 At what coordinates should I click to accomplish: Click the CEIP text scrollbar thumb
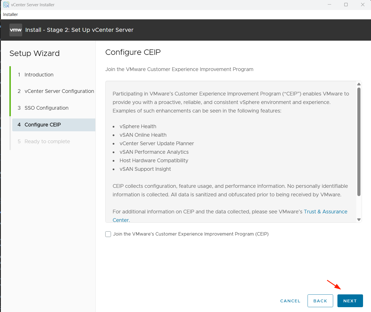[359, 142]
